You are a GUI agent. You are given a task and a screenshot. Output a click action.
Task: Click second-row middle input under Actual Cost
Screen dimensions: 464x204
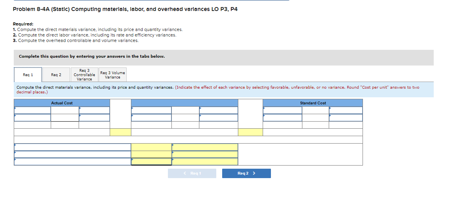point(65,118)
